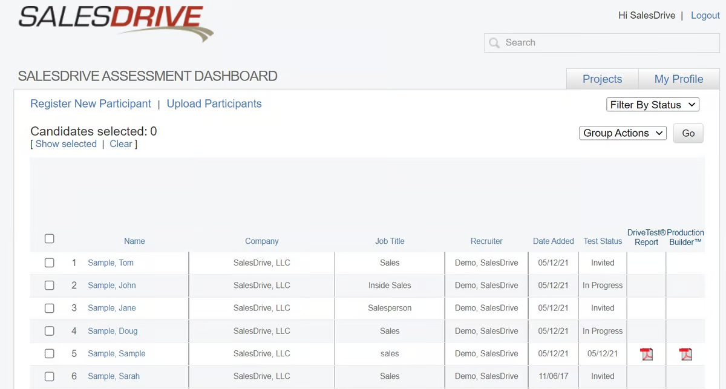Viewport: 726px width, 389px height.
Task: Toggle the select-all checkbox in the table header
Action: point(49,238)
